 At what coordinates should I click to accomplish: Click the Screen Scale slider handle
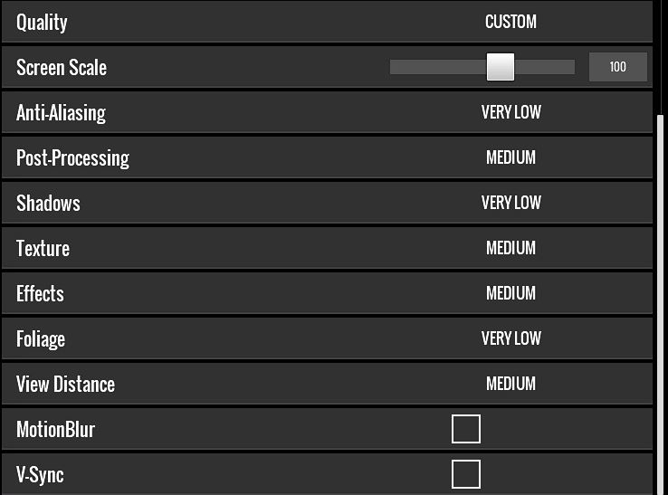[x=500, y=67]
